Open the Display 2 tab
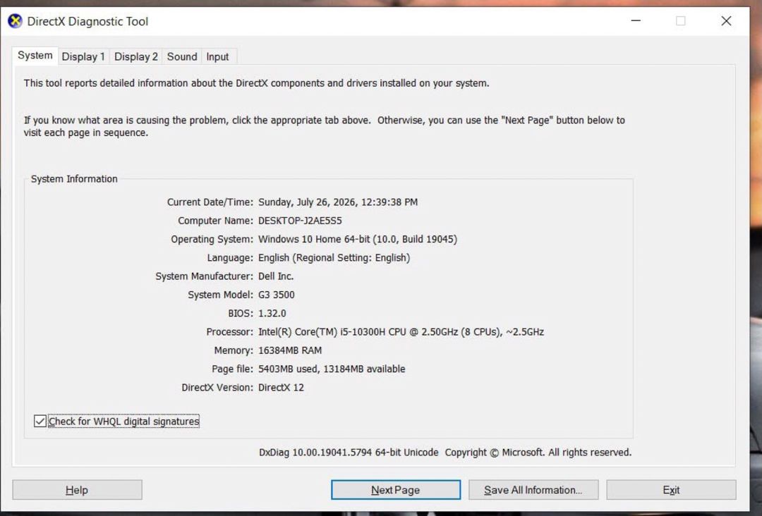 coord(136,57)
